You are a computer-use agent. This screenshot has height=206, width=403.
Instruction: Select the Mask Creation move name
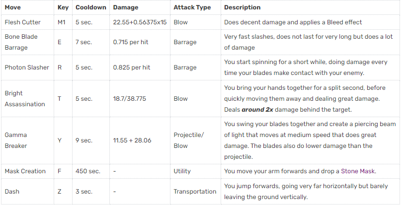(x=25, y=171)
